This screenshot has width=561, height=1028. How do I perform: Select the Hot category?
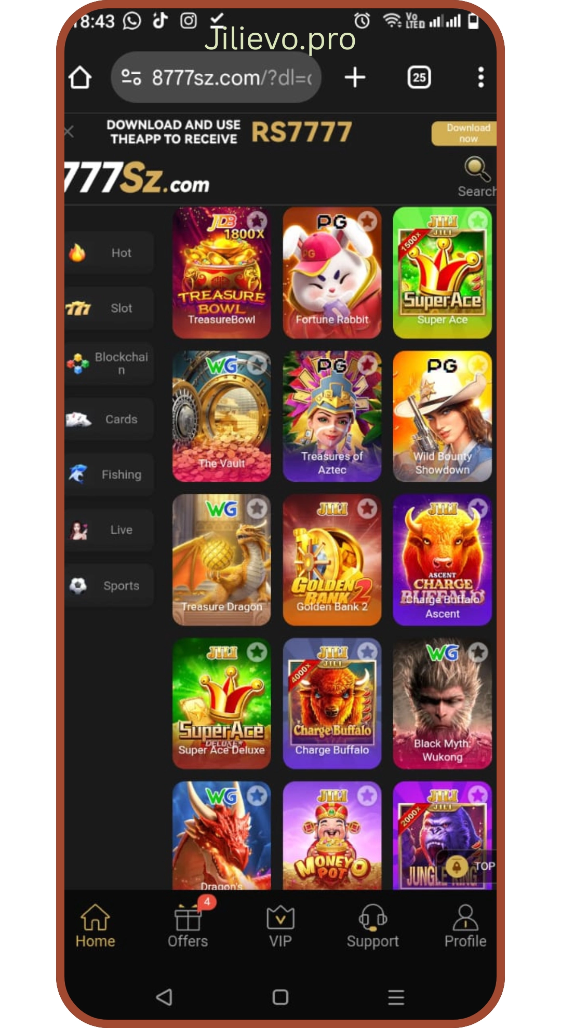click(109, 253)
